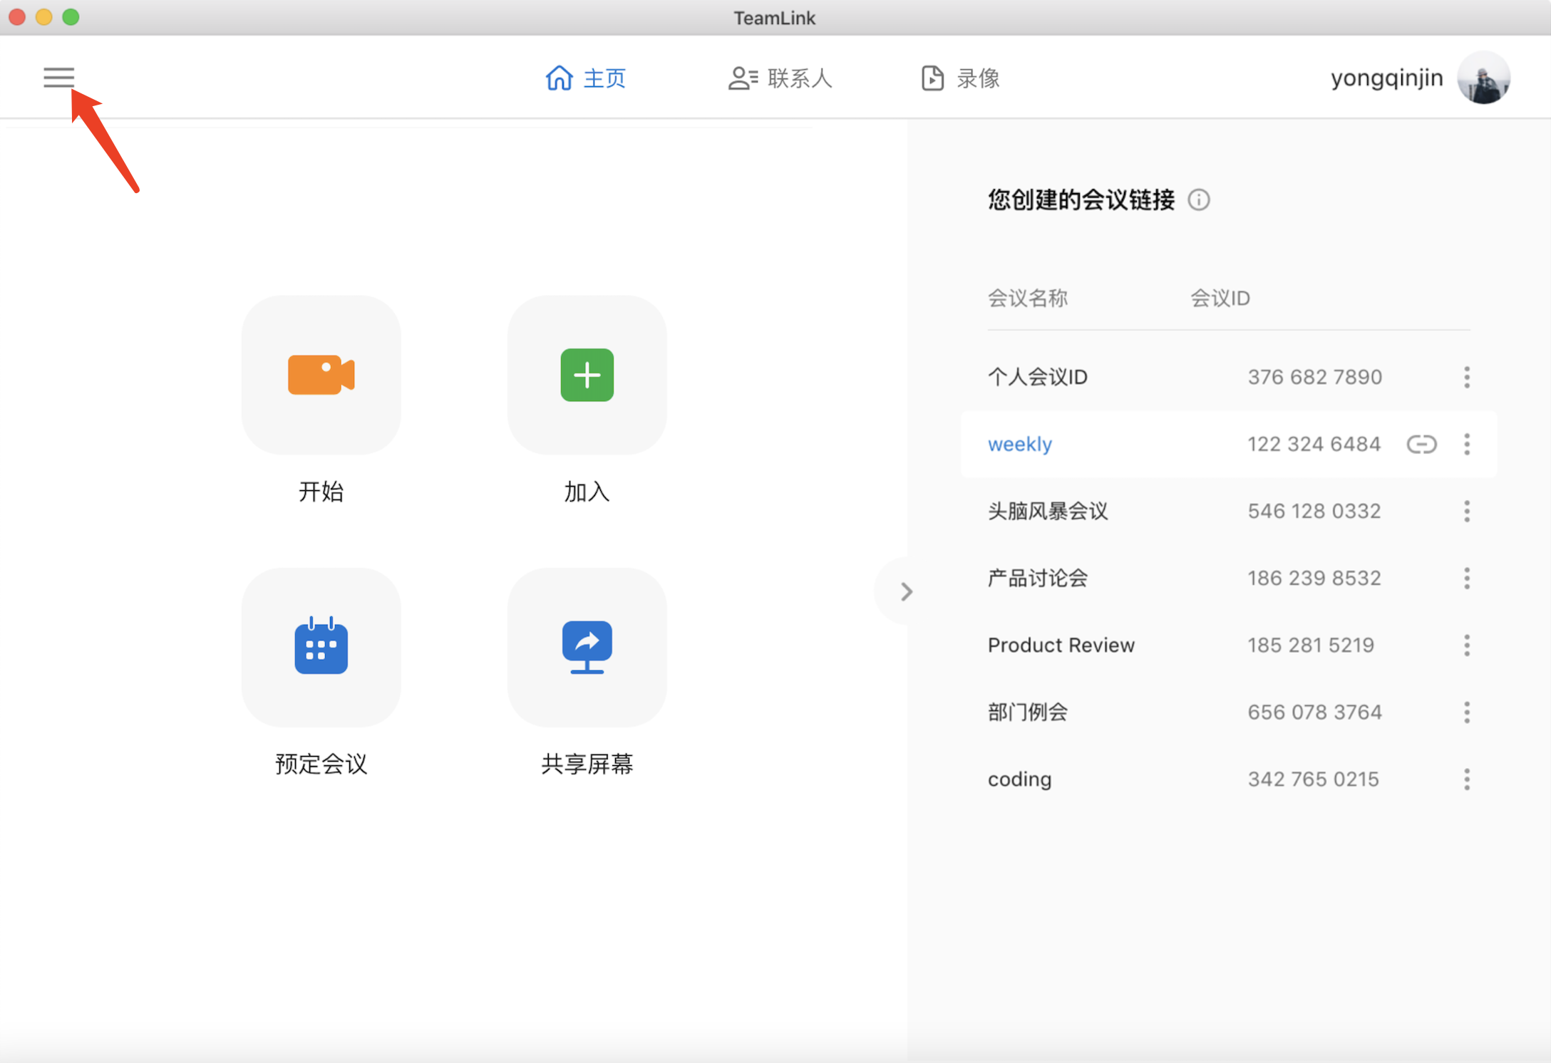Click the orange Start meeting camera icon
This screenshot has height=1063, width=1551.
pyautogui.click(x=321, y=375)
